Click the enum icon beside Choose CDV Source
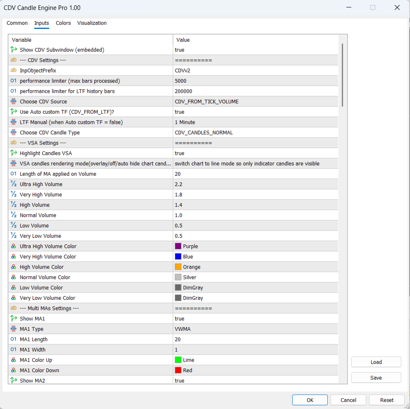Image resolution: width=410 pixels, height=409 pixels. pos(14,102)
